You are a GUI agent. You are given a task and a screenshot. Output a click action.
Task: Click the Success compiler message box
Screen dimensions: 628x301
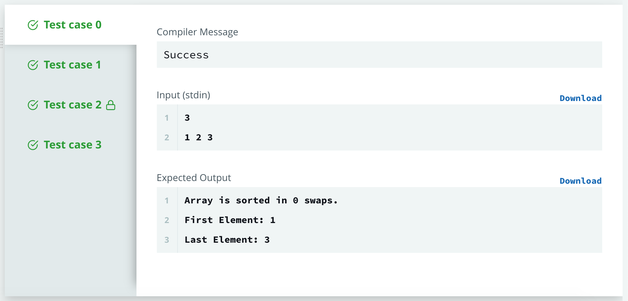[x=379, y=55]
